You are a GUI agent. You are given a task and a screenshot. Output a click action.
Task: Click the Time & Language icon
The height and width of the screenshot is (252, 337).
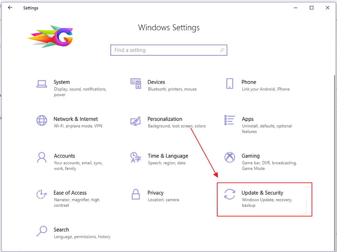pos(136,158)
